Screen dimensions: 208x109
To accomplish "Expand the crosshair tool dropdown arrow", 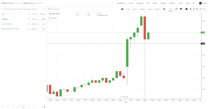I will tap(173, 9).
